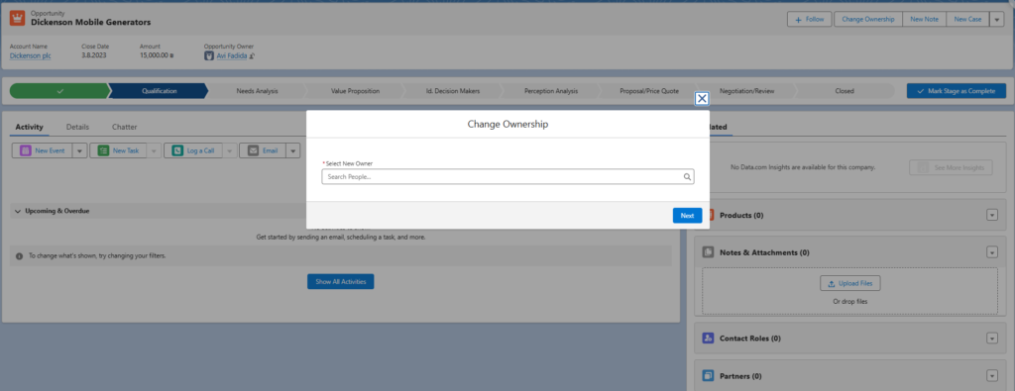Click the Partners (0) heading
The height and width of the screenshot is (391, 1015).
[x=740, y=376]
